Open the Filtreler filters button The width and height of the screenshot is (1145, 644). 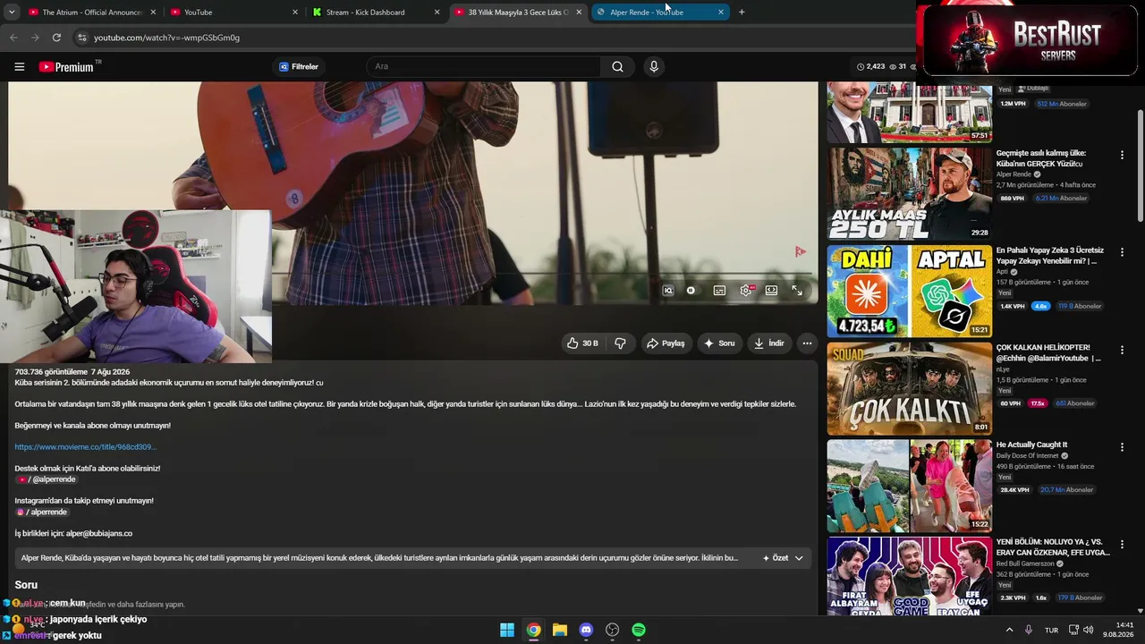coord(299,66)
